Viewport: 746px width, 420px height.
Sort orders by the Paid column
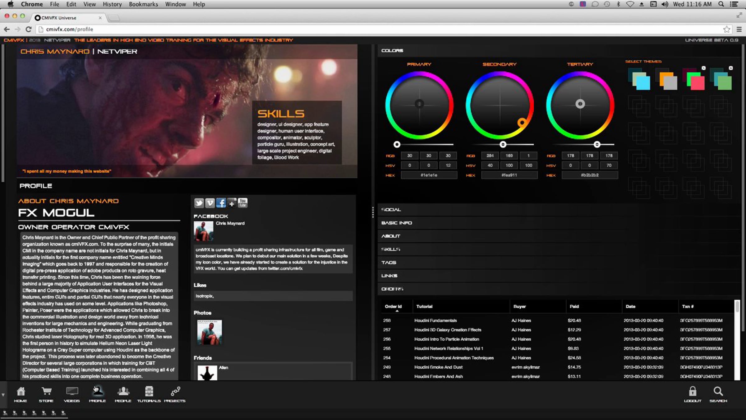point(594,306)
